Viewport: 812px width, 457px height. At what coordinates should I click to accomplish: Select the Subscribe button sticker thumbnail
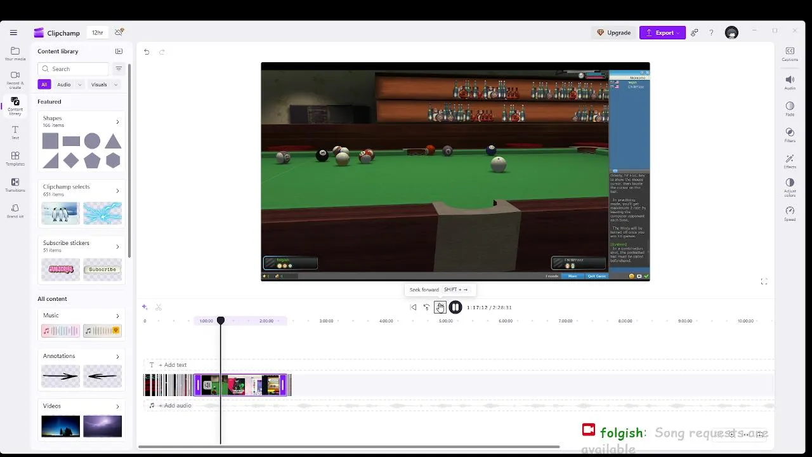(102, 269)
